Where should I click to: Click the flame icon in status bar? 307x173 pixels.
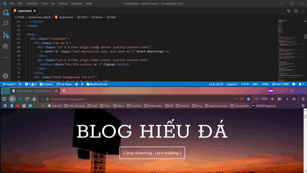point(76,84)
